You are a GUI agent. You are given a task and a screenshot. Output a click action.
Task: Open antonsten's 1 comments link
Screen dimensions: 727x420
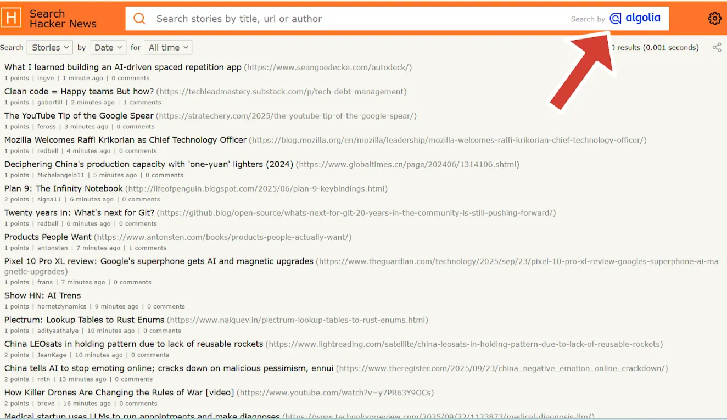148,248
